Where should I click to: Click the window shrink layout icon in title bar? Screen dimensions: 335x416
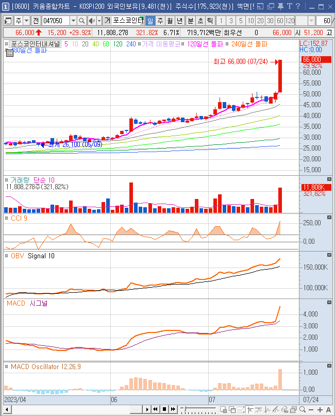(260, 6)
